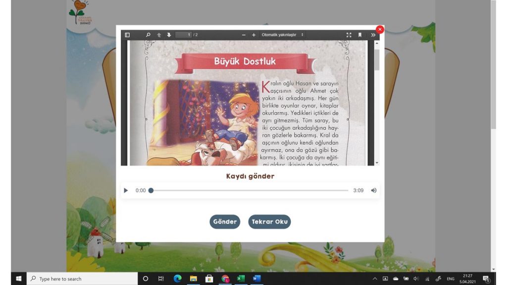Go to previous PDF page
Viewport: 507px width, 285px height.
tap(159, 35)
